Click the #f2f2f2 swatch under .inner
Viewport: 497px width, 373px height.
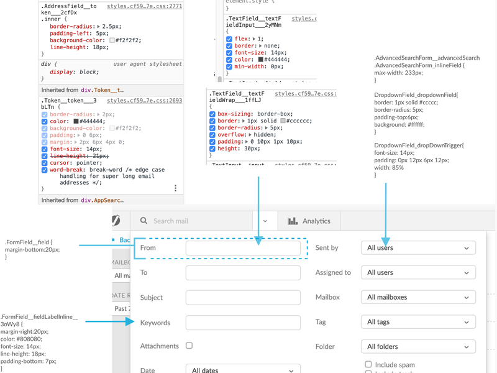[x=112, y=40]
